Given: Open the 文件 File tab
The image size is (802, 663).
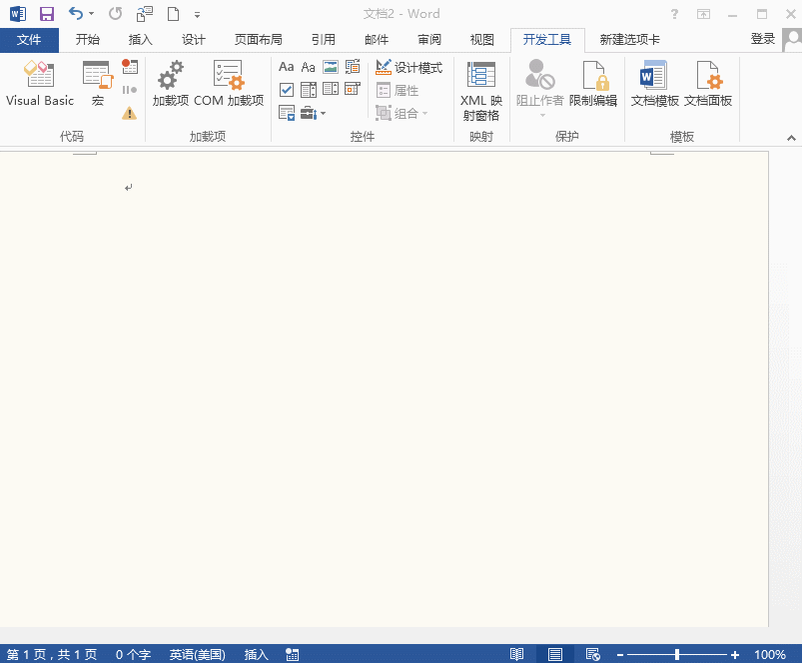Looking at the screenshot, I should pos(29,40).
